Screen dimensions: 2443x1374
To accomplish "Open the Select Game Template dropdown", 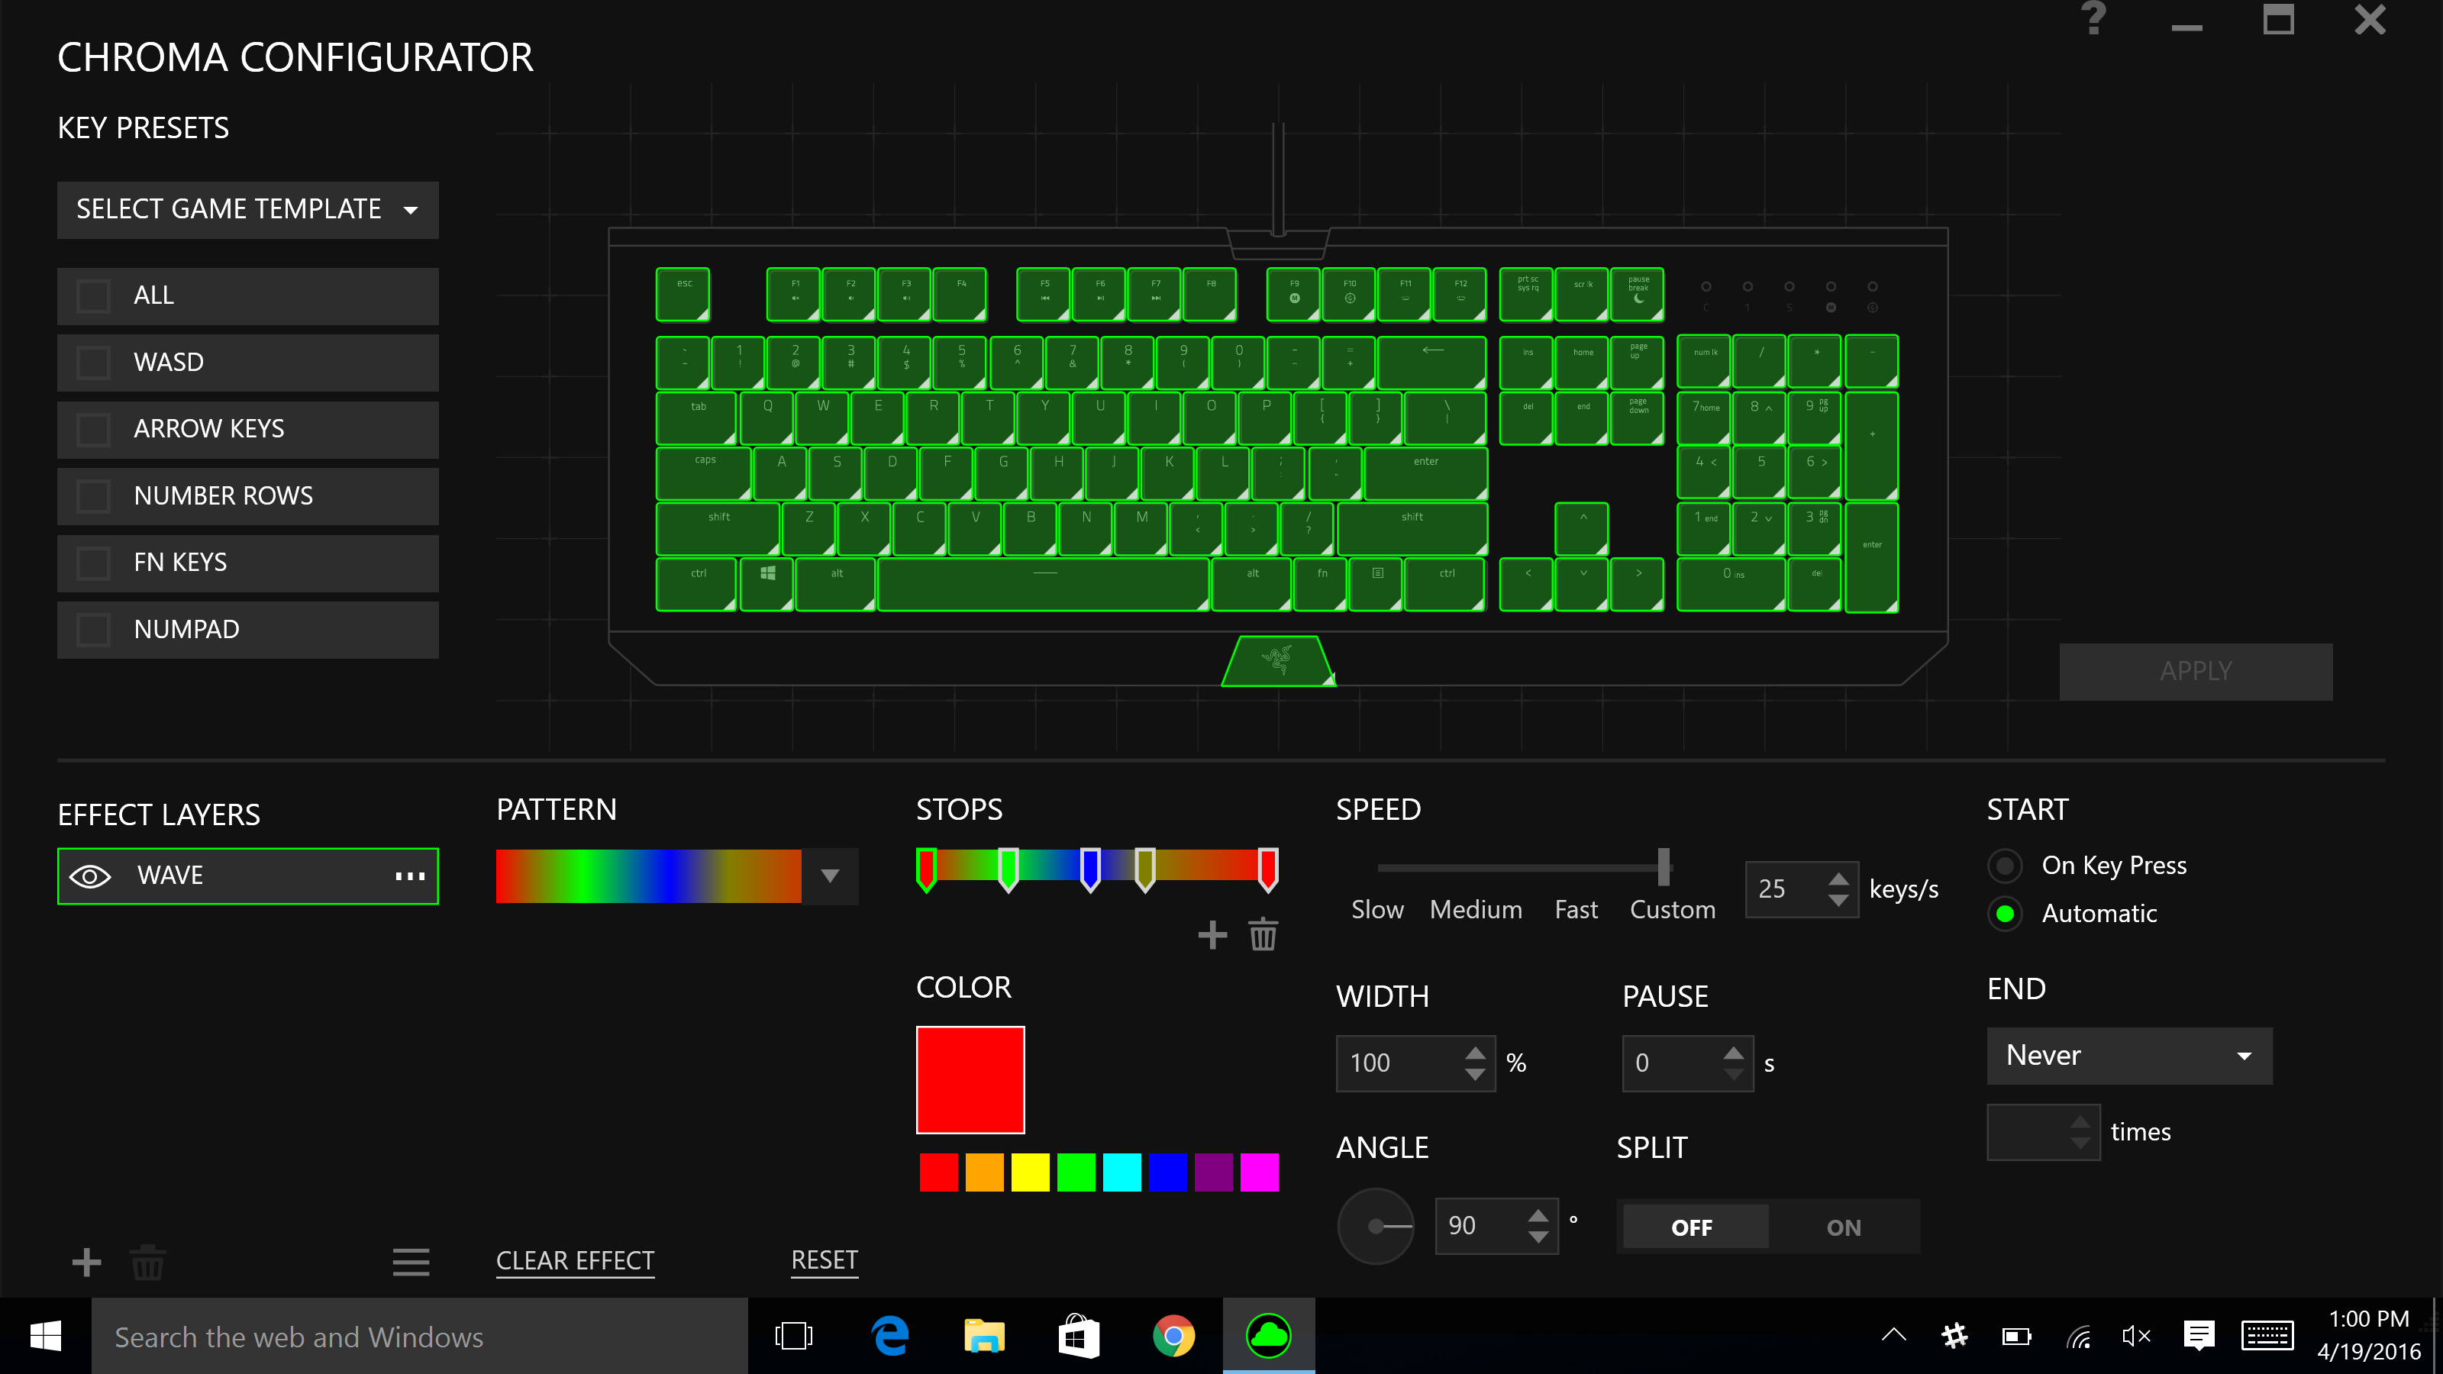I will tap(247, 210).
